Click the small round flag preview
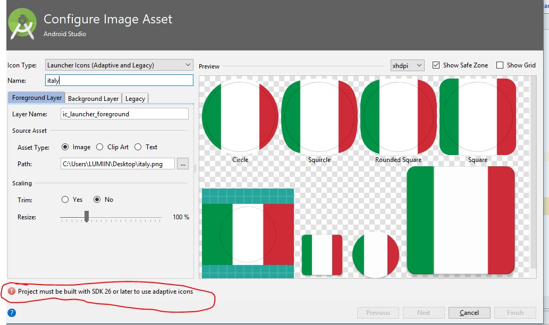 (x=376, y=255)
